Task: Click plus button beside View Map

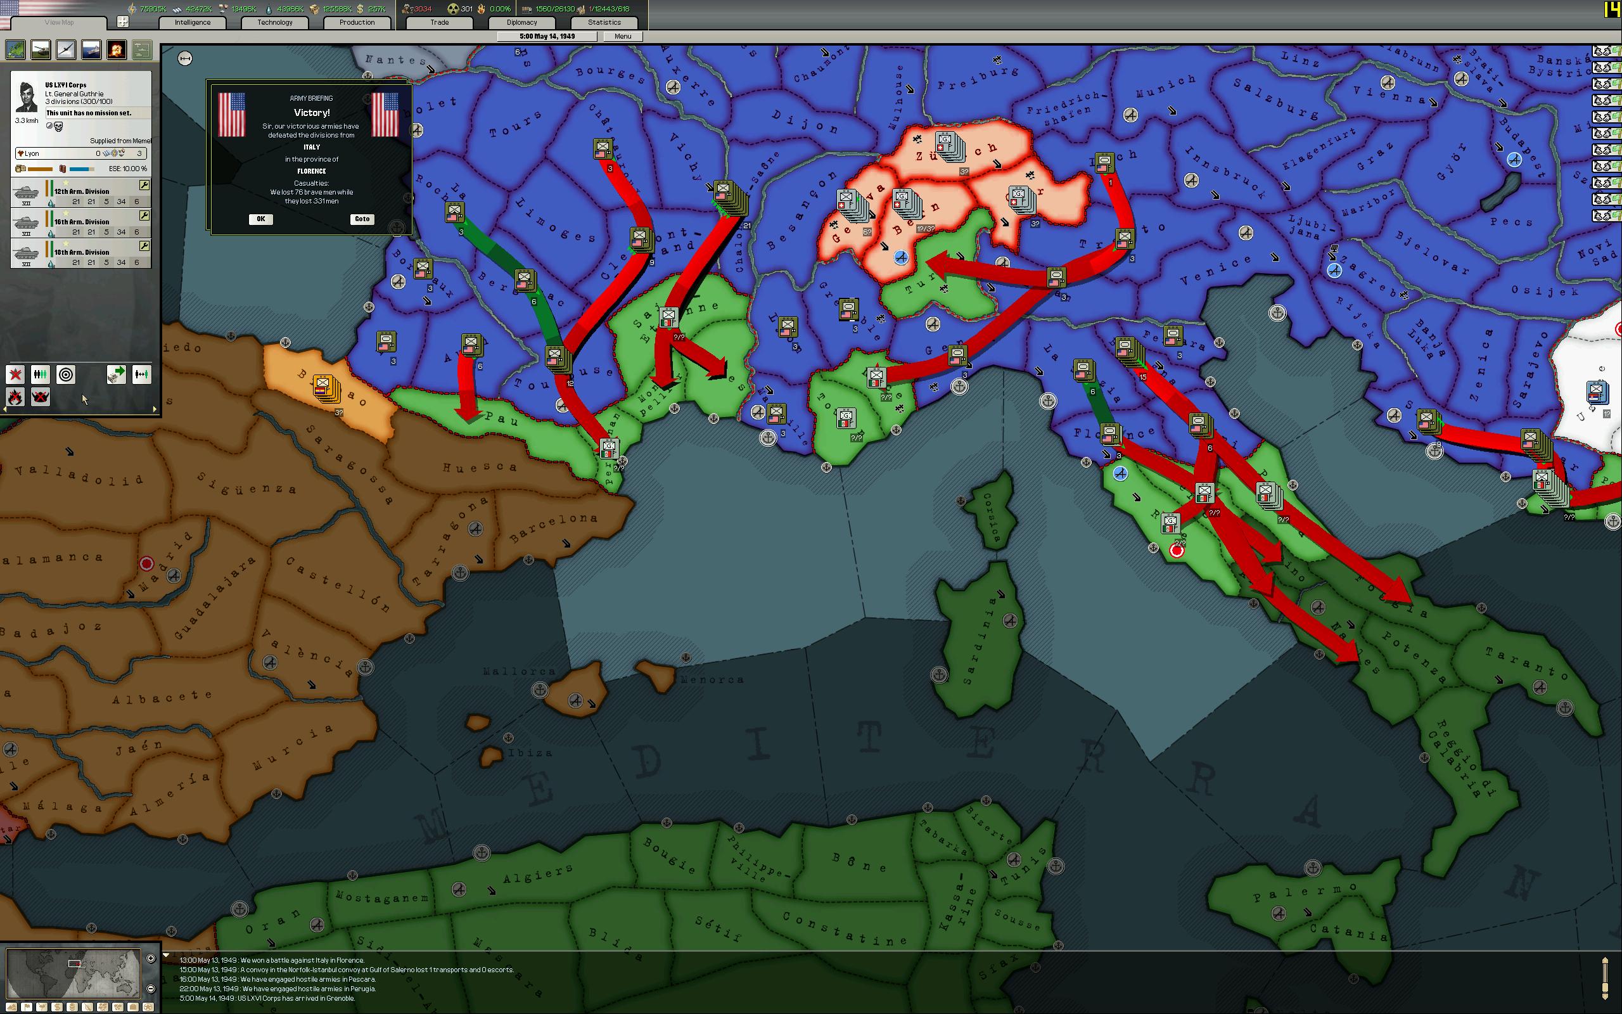Action: point(123,22)
